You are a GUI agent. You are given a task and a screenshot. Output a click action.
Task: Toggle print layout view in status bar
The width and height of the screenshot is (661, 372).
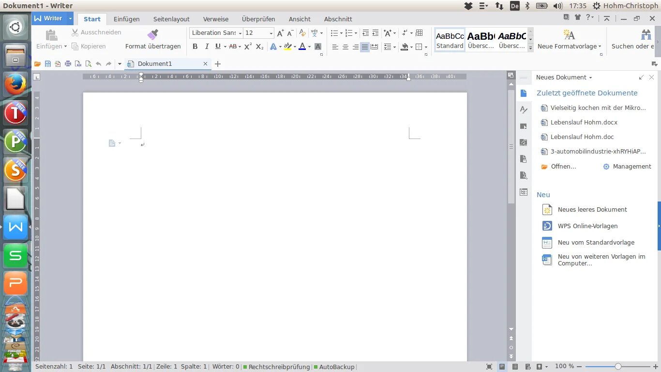(502, 367)
